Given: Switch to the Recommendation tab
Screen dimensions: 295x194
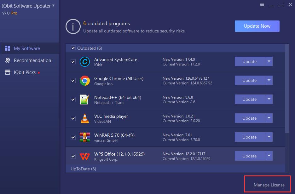Looking at the screenshot, I should (x=30, y=60).
